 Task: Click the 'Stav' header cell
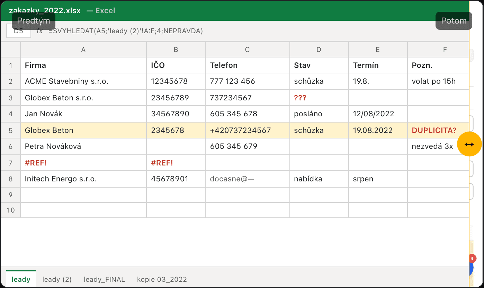(319, 65)
